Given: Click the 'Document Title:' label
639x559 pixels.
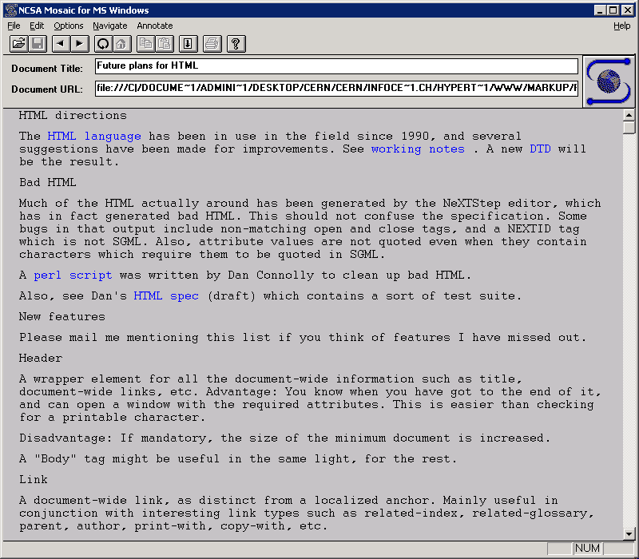Looking at the screenshot, I should tap(47, 69).
